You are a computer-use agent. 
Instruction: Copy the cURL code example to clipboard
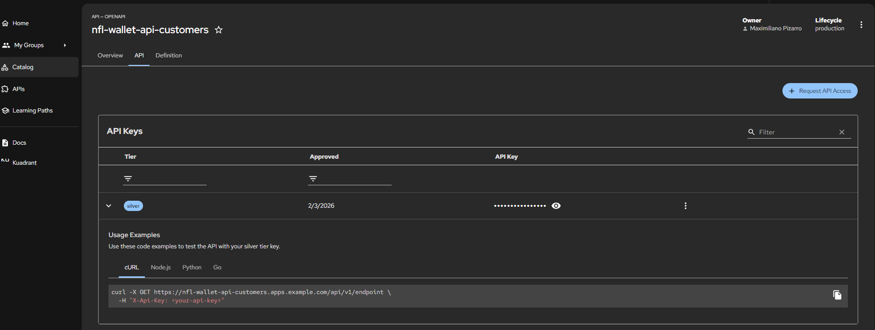point(837,295)
